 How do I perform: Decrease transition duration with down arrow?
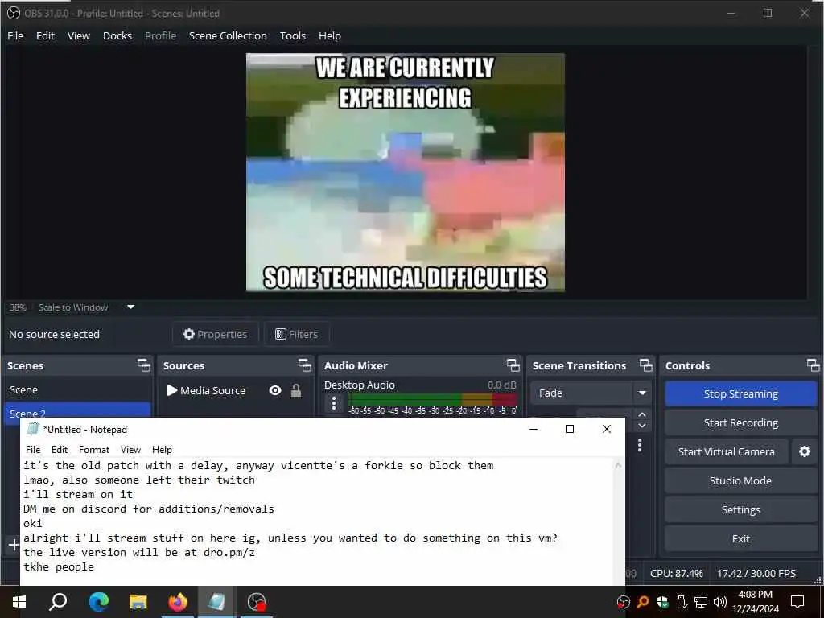[x=642, y=426]
